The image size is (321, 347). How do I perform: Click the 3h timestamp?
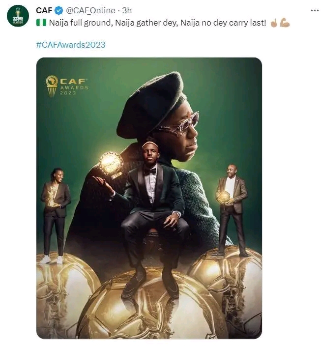click(x=126, y=10)
